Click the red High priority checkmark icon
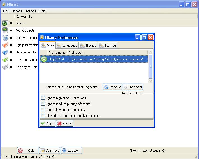 pyautogui.click(x=5, y=45)
